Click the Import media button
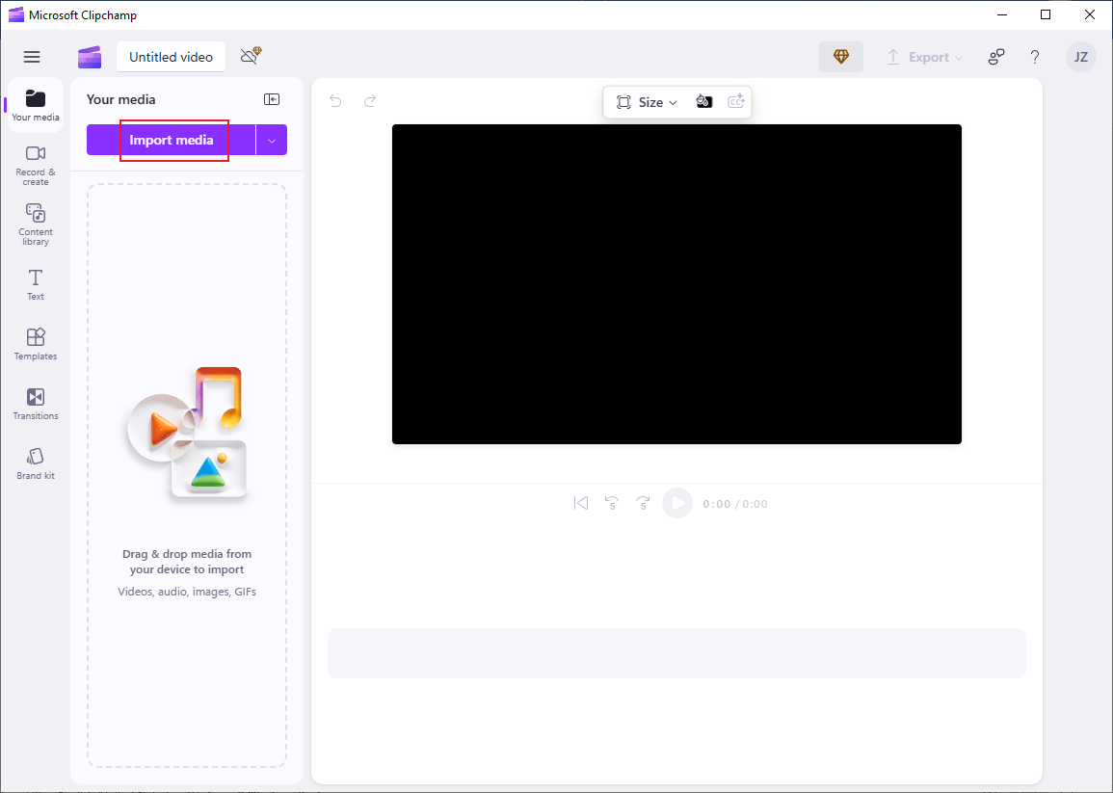1113x793 pixels. (x=172, y=141)
